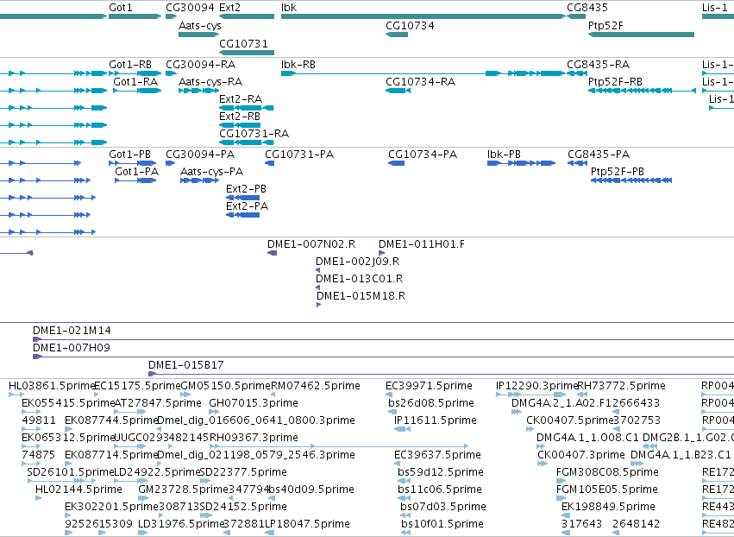
Task: Select the Got1 gene label
Action: 121,8
